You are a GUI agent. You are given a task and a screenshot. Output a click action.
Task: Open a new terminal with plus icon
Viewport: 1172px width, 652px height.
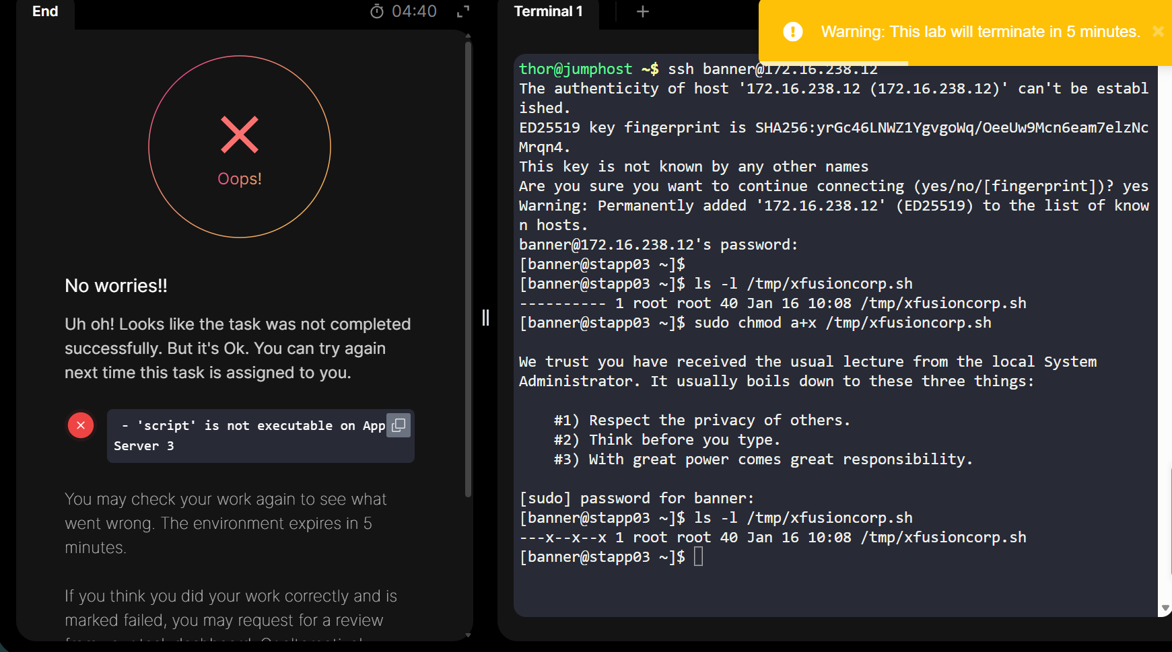(x=643, y=11)
